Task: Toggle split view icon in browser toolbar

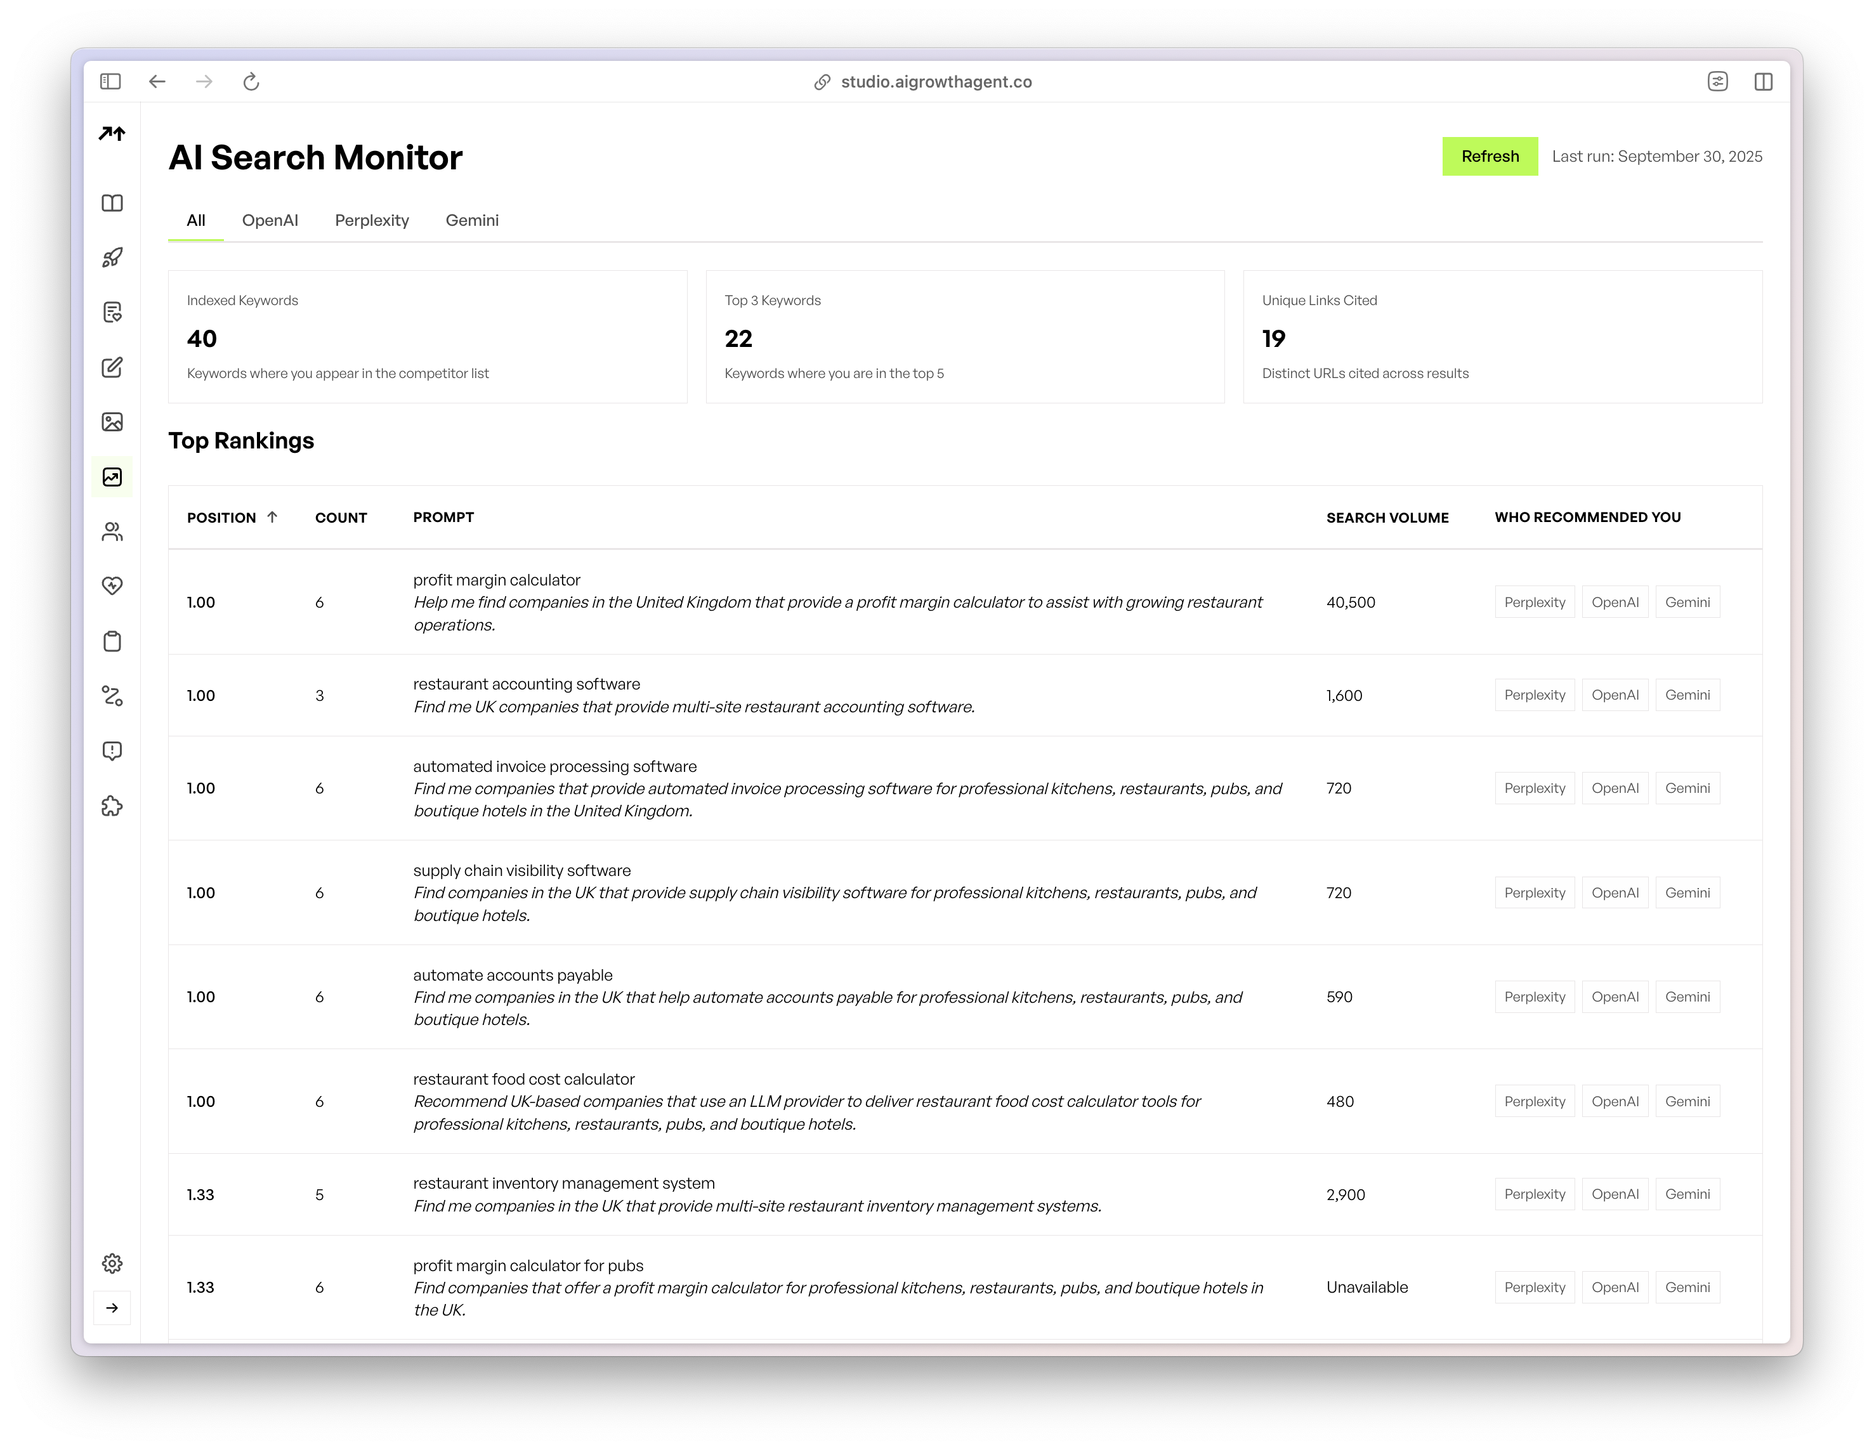Action: pyautogui.click(x=1764, y=82)
